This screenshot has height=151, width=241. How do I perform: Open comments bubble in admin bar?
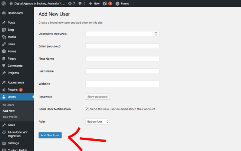[x=80, y=3]
